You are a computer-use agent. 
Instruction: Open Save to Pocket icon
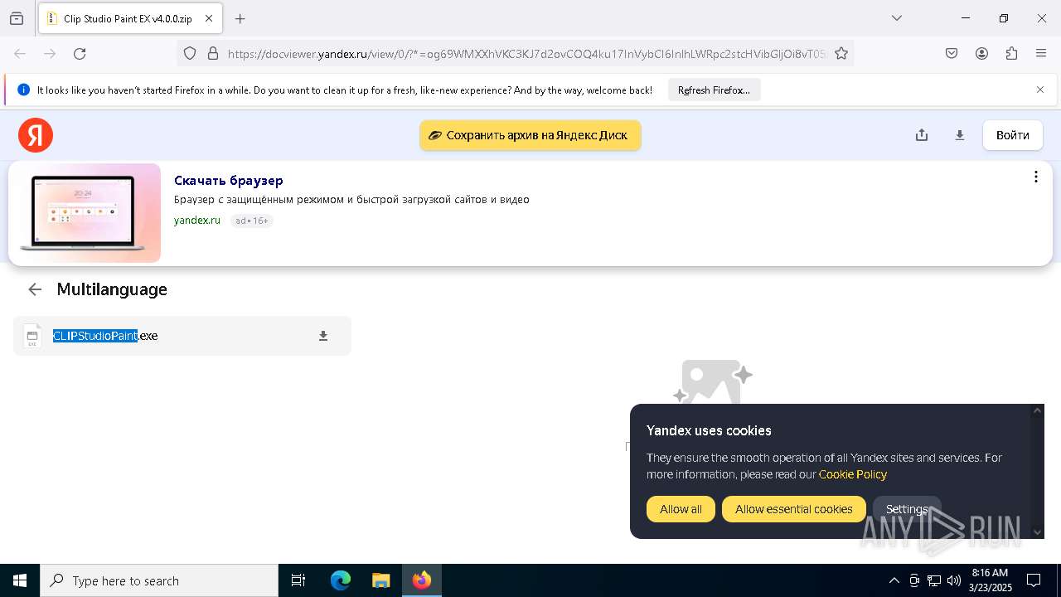coord(952,53)
